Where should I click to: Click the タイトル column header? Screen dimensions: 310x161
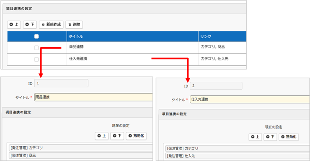click(133, 36)
